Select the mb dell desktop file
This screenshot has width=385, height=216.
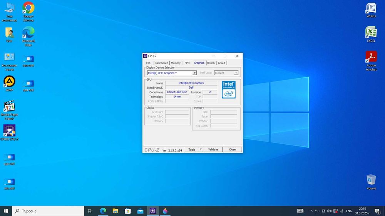coord(9,184)
